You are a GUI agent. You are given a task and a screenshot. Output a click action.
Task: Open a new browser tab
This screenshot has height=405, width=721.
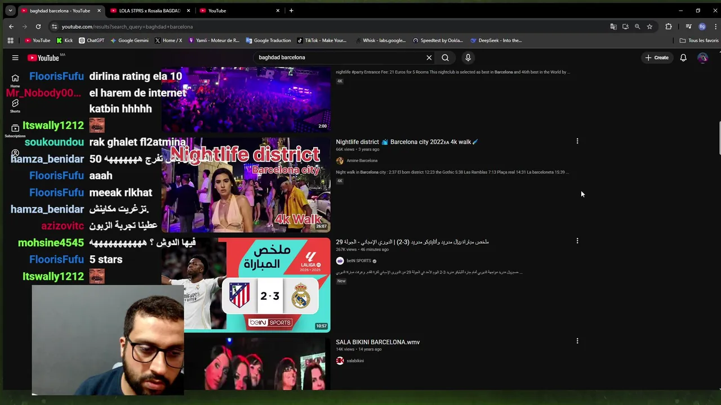tap(291, 10)
